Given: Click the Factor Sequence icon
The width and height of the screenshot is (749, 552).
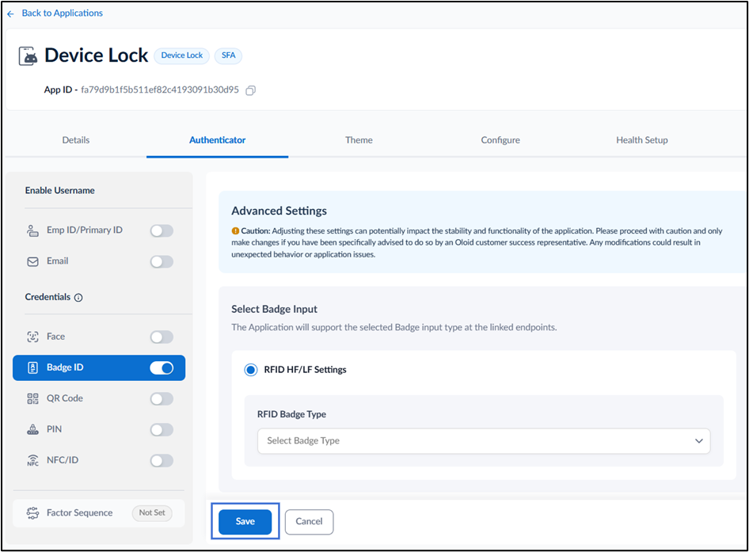Looking at the screenshot, I should tap(32, 513).
